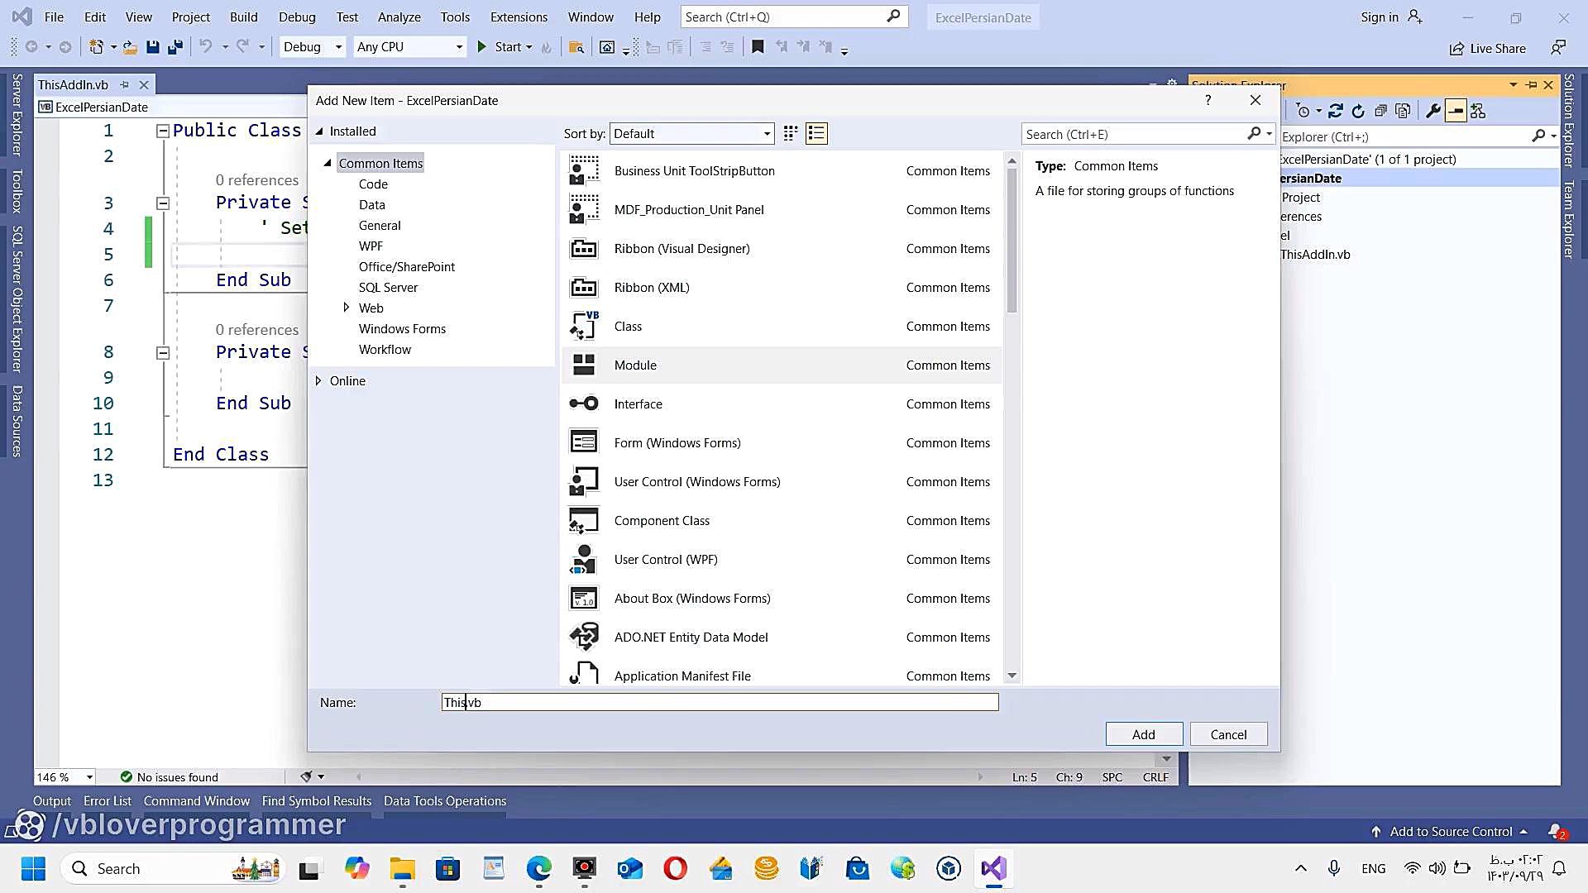
Task: Click the dialog Help question button
Action: point(1208,100)
